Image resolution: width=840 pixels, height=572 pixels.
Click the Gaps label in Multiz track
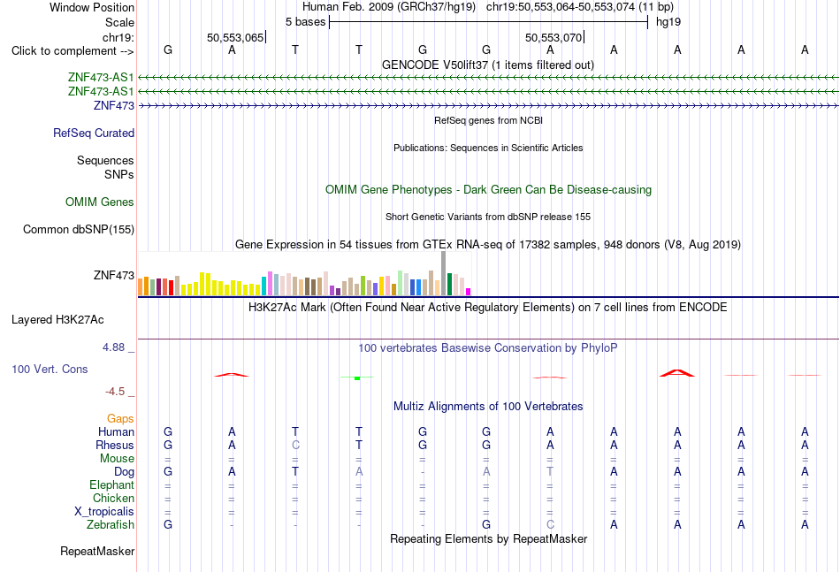[120, 419]
